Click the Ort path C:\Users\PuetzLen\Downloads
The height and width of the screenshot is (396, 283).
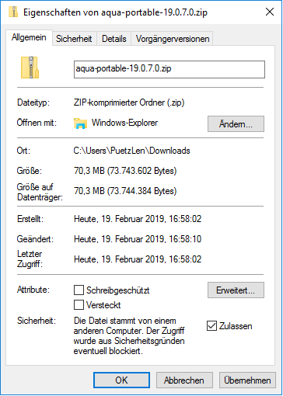pos(132,151)
